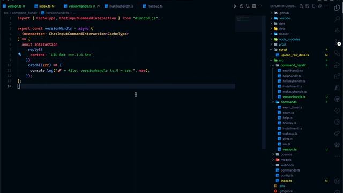Viewport: 343px width, 193px height.
Task: Expand the data folder
Action: pyautogui.click(x=282, y=28)
